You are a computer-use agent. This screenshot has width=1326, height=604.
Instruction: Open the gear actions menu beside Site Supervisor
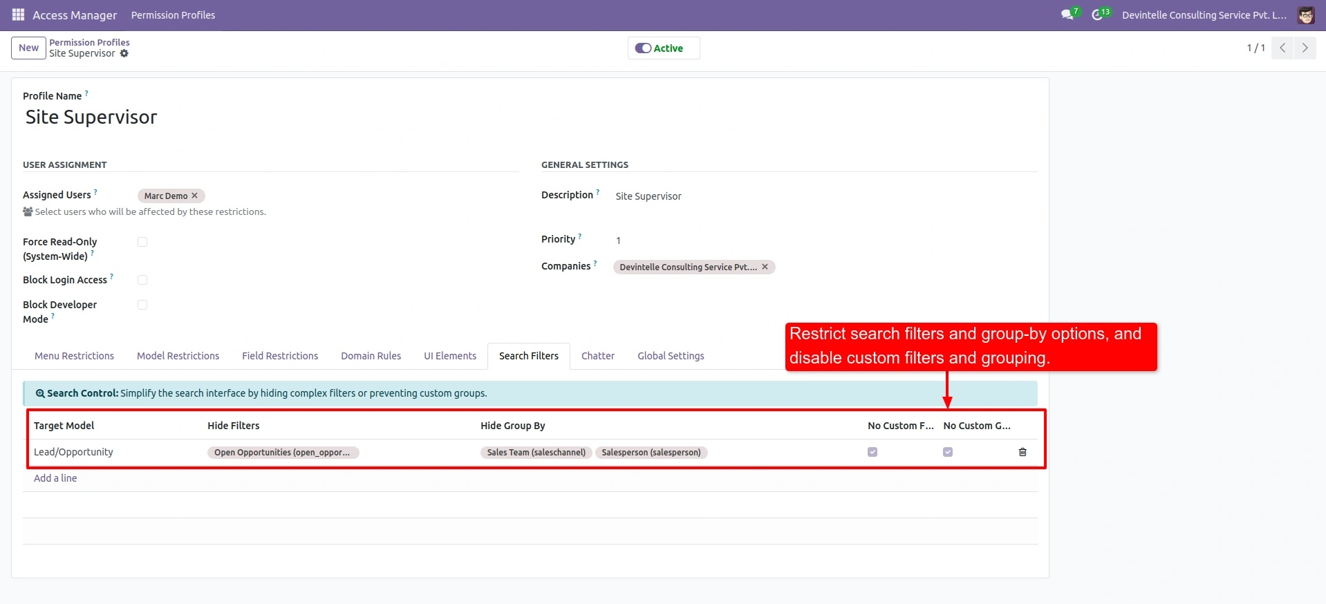pyautogui.click(x=124, y=53)
